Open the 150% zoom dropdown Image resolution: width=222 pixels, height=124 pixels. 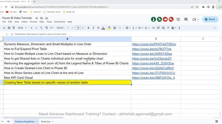pos(22,28)
